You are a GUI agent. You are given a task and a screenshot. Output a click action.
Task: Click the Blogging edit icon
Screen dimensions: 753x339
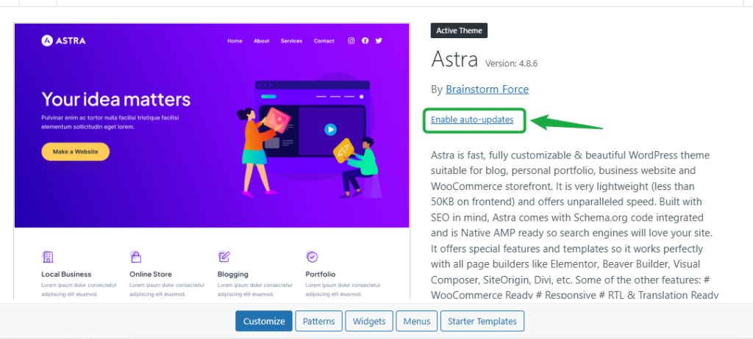click(224, 257)
